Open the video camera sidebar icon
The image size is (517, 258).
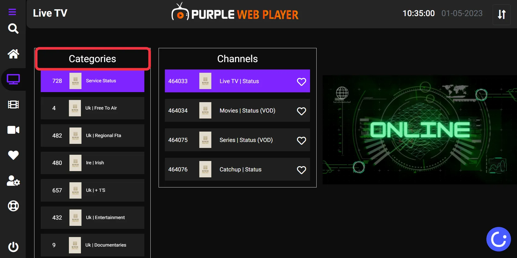13,130
